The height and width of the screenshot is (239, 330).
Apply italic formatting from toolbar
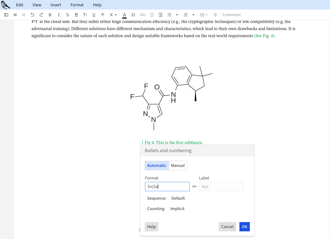click(59, 15)
